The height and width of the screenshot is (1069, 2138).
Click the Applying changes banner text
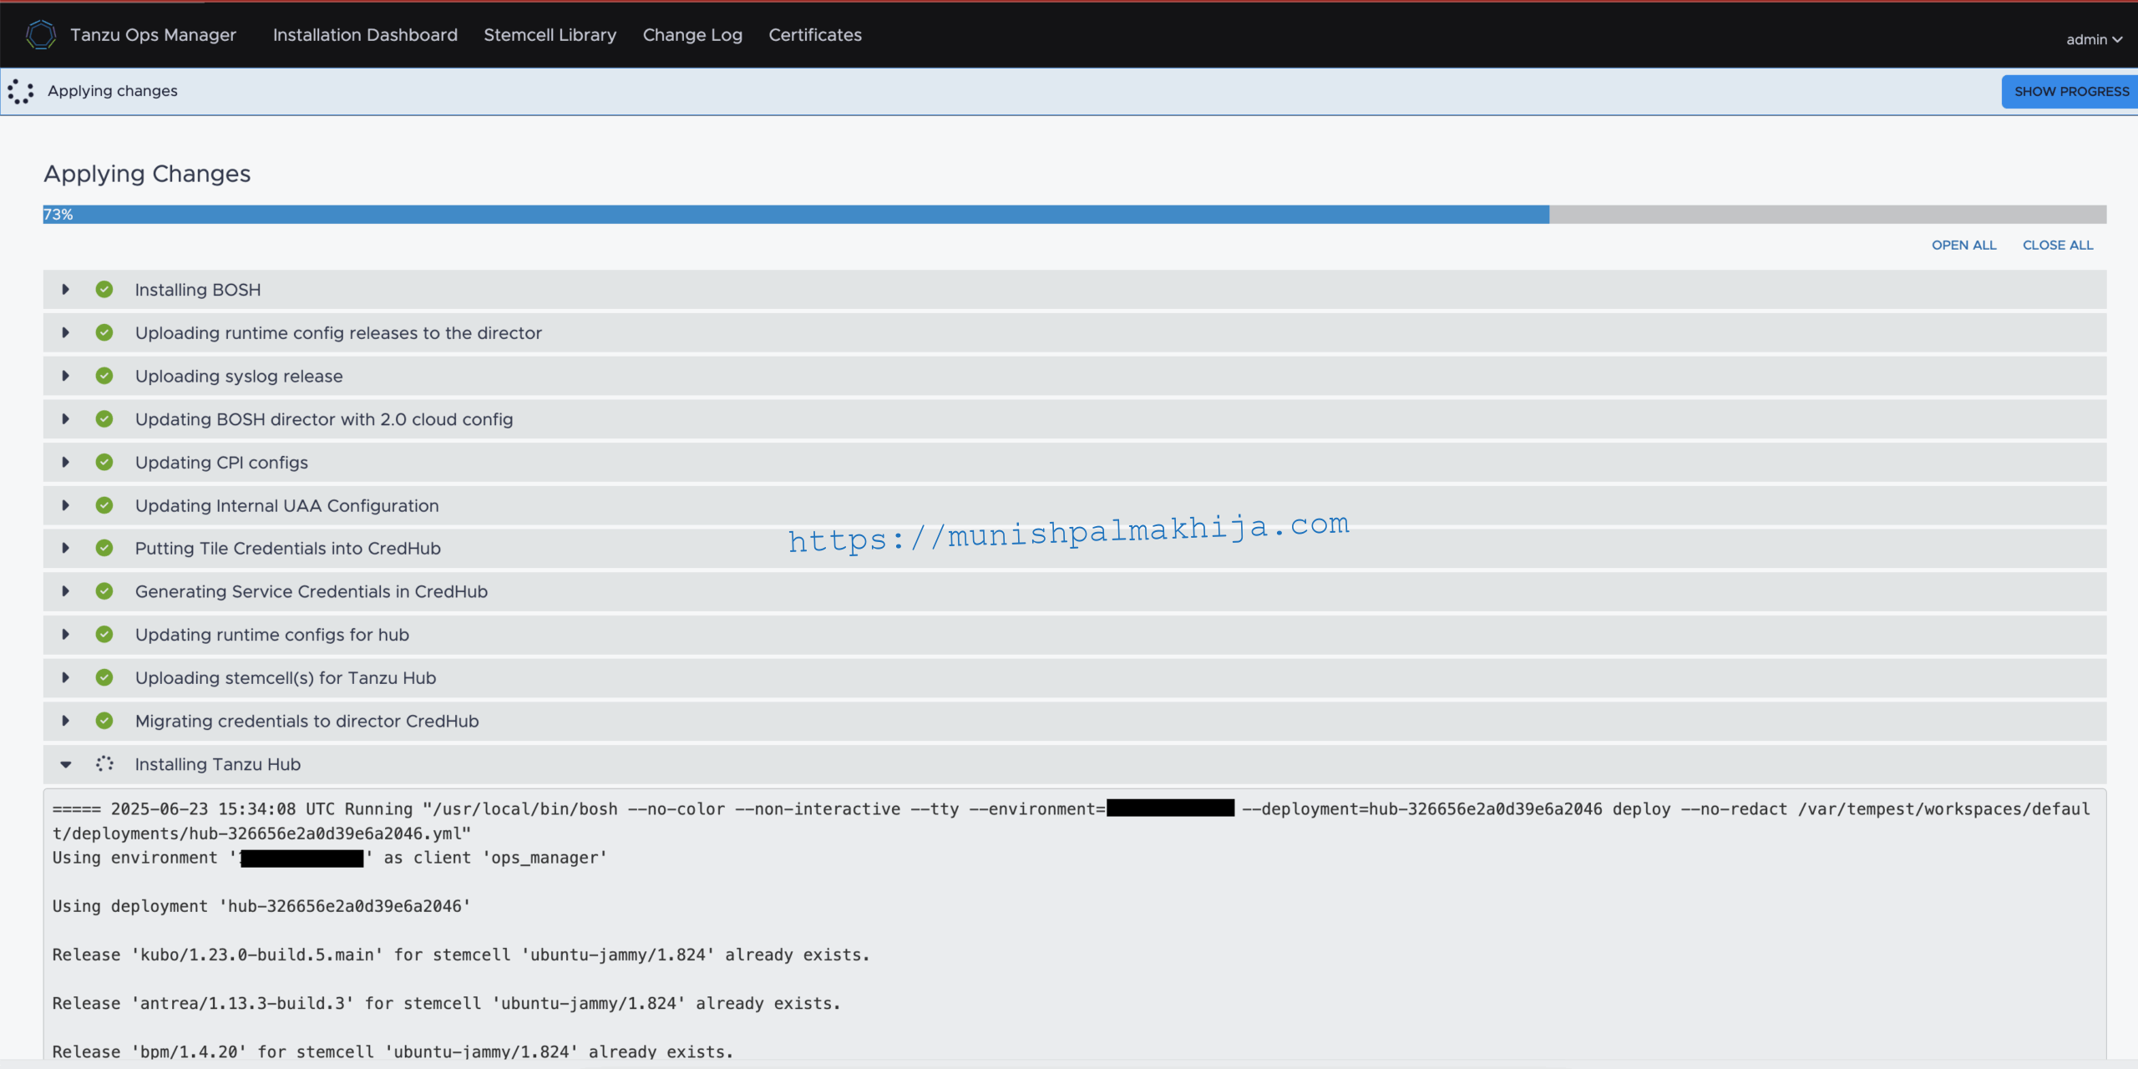coord(113,91)
